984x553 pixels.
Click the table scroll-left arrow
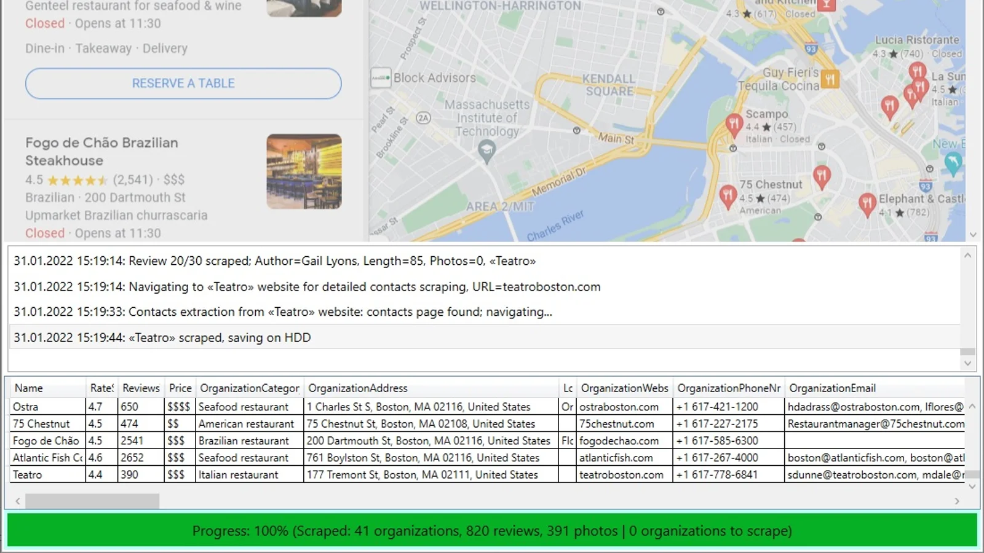coord(18,501)
